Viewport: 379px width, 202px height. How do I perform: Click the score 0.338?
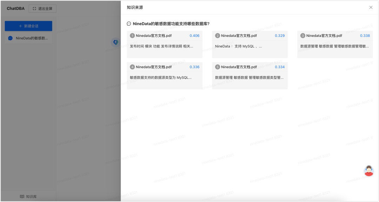pyautogui.click(x=365, y=35)
